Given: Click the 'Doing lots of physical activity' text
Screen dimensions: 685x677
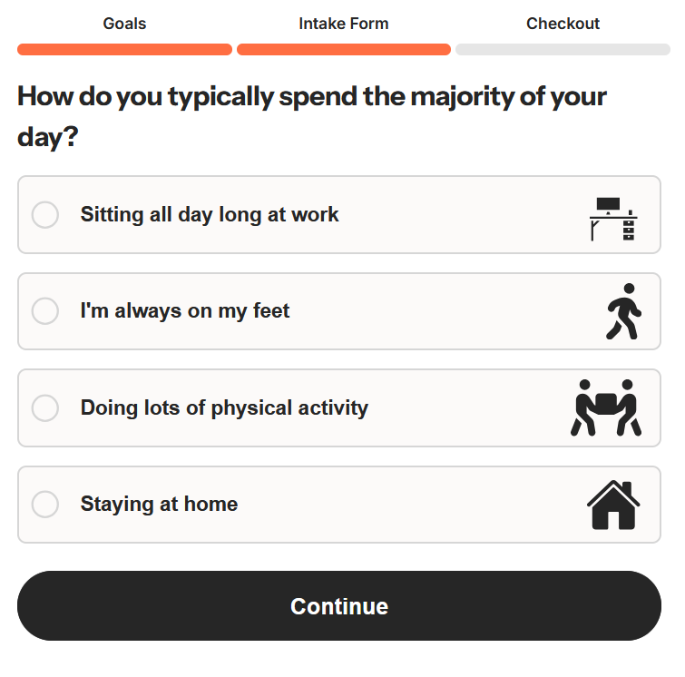Looking at the screenshot, I should [x=224, y=408].
